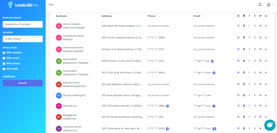Viewport: 277px width, 133px height.
Task: Open the Bioscrip, Inc. lead
Action: (70, 106)
